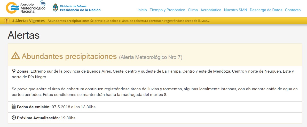Click the warning triangle beside Abundantes precipitaciones heading
The image size is (307, 127).
coord(16,56)
